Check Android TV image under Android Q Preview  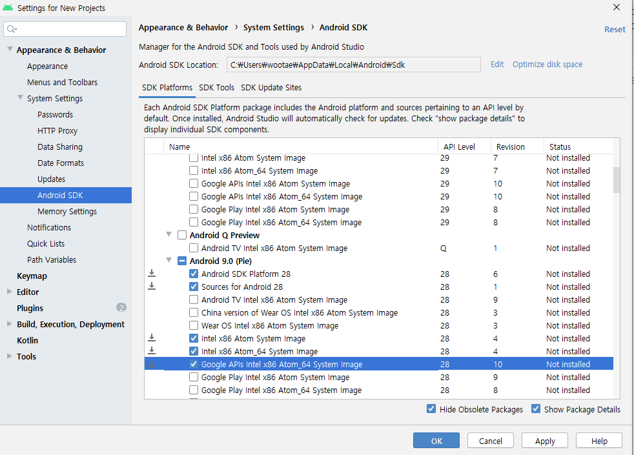[194, 248]
